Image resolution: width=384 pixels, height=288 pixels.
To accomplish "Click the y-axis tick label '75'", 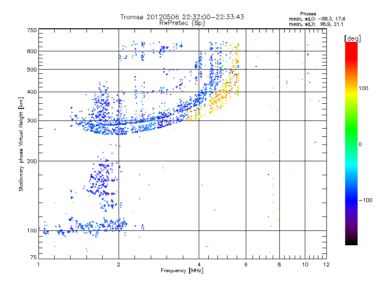I will point(34,257).
